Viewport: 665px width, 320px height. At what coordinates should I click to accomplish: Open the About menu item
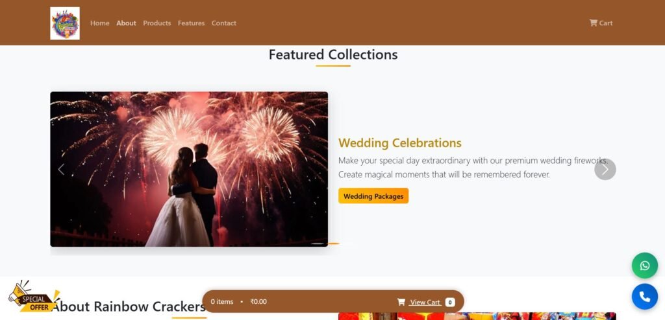(126, 23)
